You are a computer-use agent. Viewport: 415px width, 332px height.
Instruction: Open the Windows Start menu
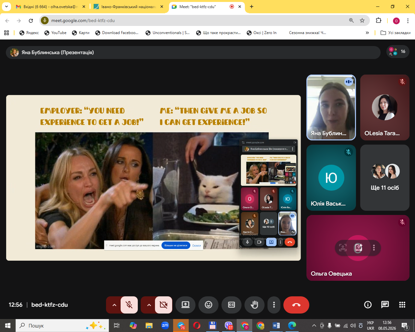click(x=7, y=326)
